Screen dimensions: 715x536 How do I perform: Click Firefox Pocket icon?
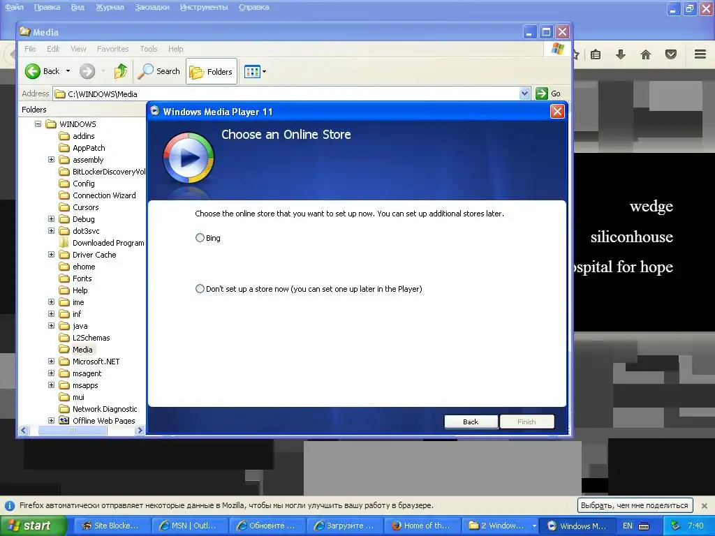(671, 54)
